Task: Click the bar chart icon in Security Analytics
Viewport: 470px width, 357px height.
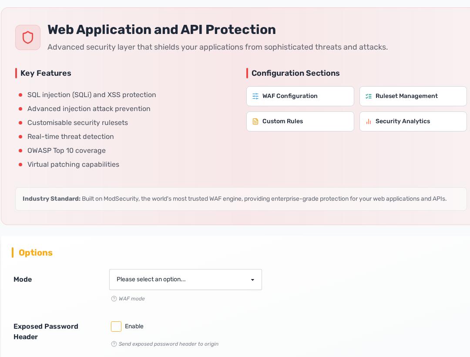Action: 369,121
